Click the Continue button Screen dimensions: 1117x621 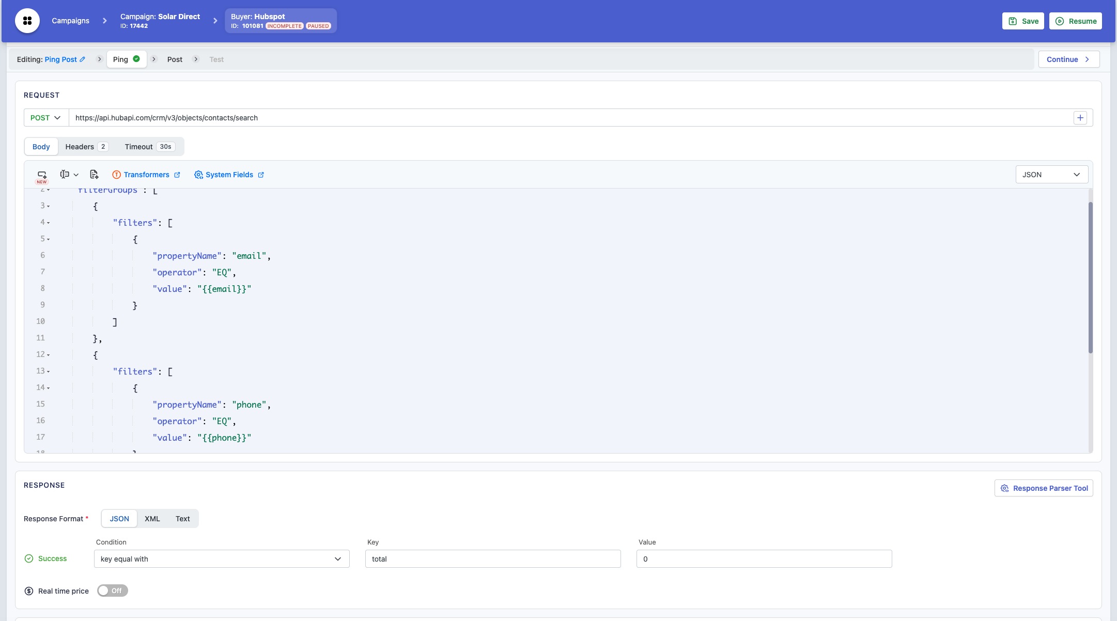pos(1068,59)
